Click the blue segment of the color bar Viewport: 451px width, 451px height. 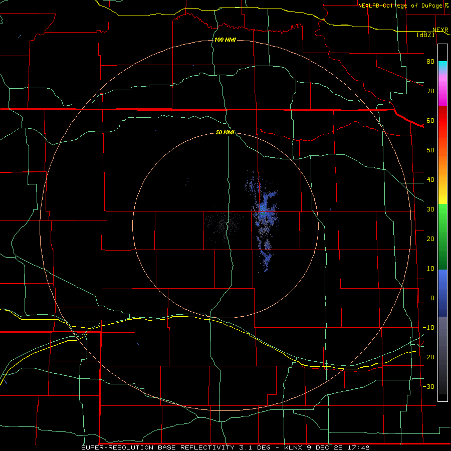442,293
